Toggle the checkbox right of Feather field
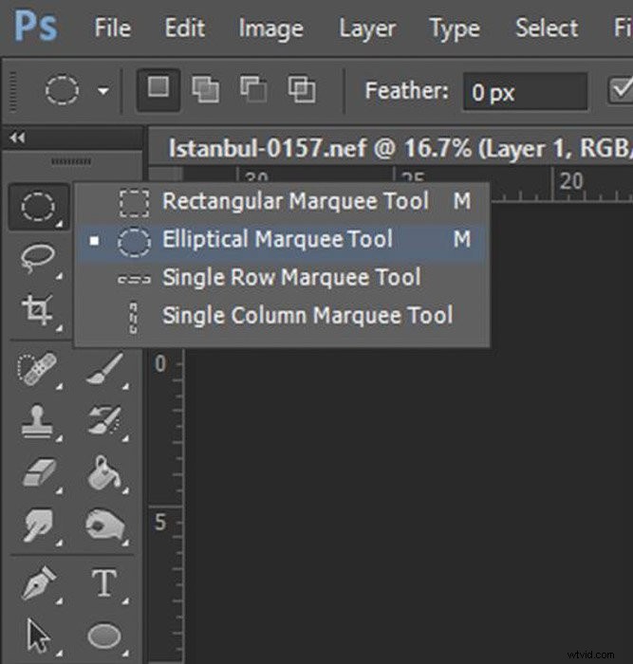This screenshot has height=664, width=633. coord(621,90)
